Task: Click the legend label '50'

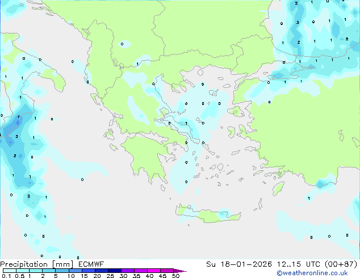Action: tap(175, 276)
